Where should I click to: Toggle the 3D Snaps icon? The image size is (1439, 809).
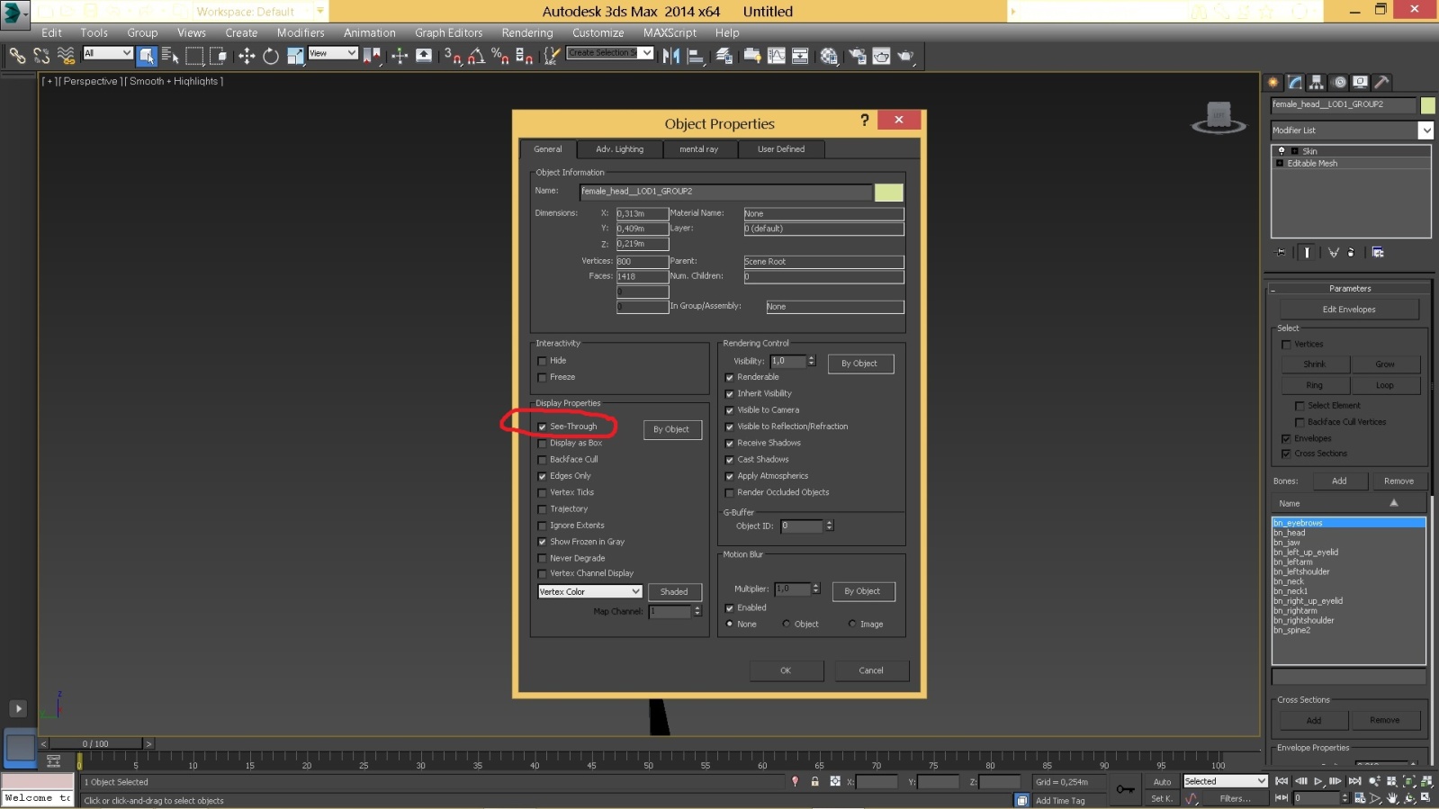pos(453,56)
